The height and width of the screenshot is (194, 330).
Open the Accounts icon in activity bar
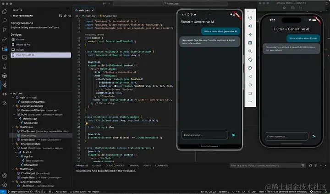[5, 176]
